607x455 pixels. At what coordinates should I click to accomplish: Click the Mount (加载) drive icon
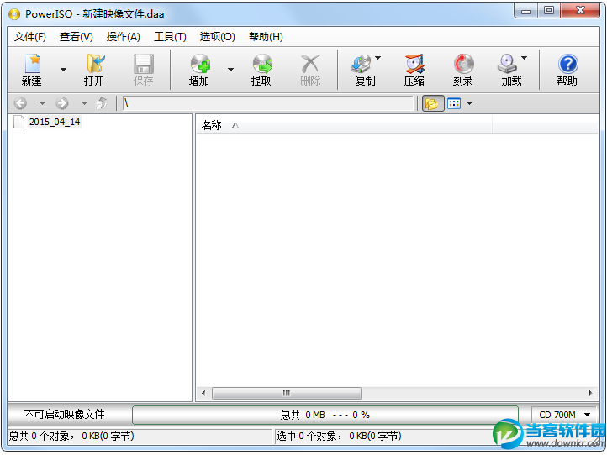[507, 64]
